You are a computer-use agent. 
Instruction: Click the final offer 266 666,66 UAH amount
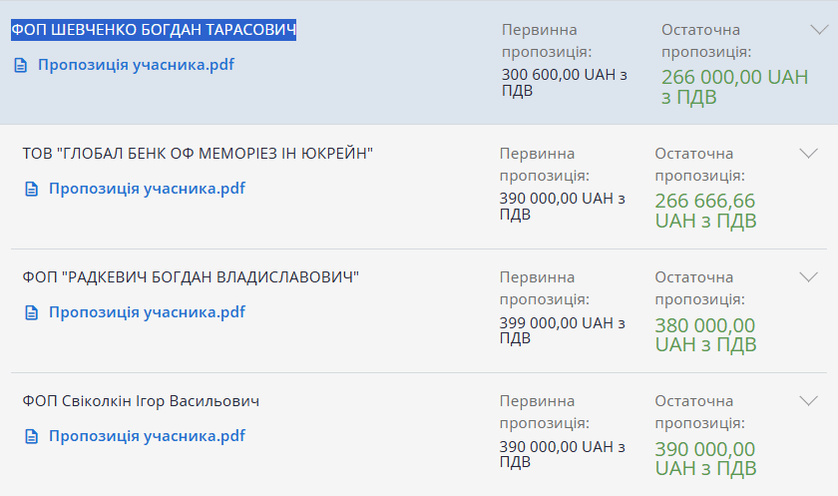706,211
